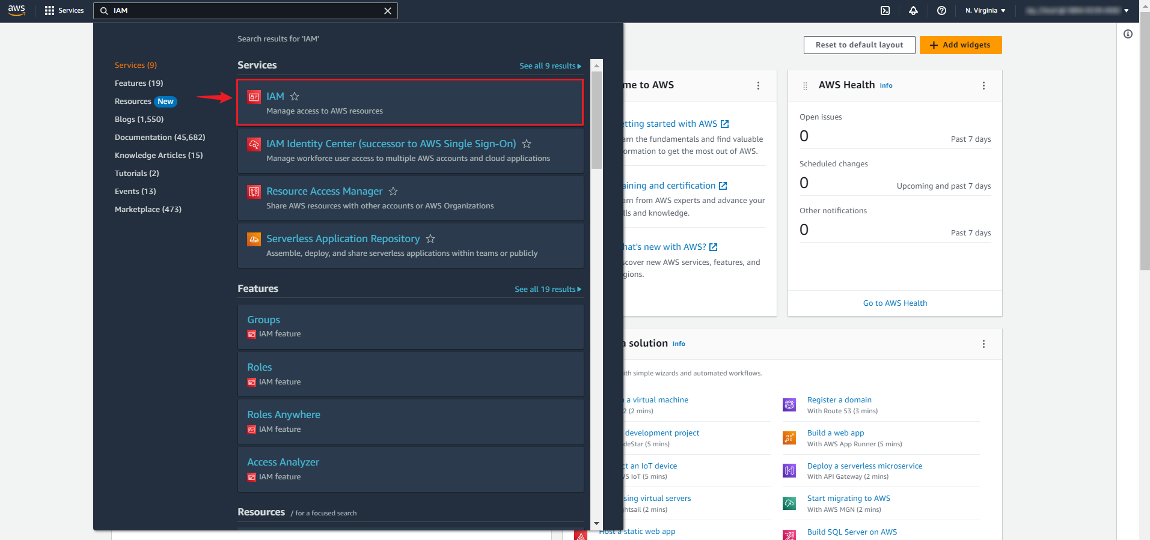Expand the N. Virginia region dropdown
The width and height of the screenshot is (1150, 540).
pyautogui.click(x=985, y=11)
